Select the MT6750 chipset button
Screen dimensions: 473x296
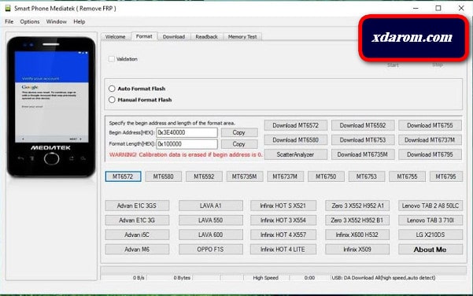326,176
